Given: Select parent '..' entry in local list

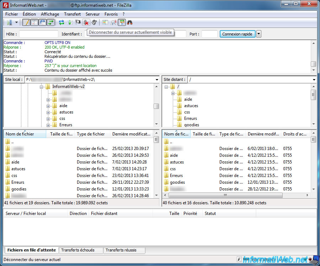Looking at the screenshot, I should tap(12, 142).
